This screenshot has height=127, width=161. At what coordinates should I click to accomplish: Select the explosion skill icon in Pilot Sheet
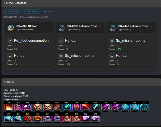click(9, 107)
